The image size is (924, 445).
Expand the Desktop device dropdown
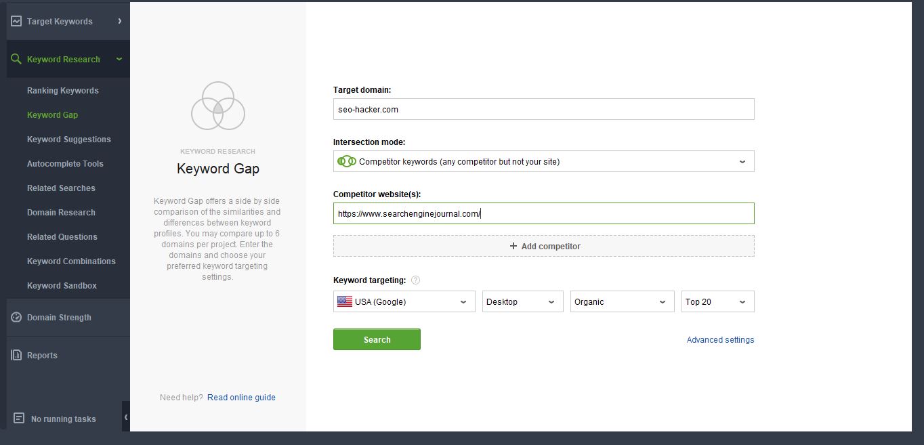(x=522, y=301)
